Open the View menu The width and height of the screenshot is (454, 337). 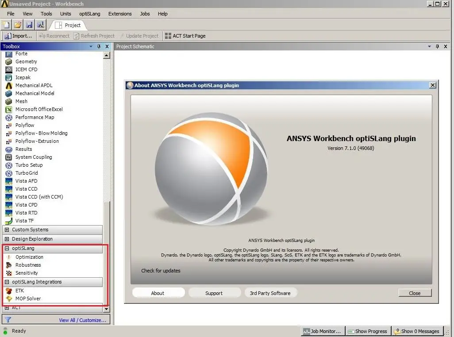click(x=27, y=14)
